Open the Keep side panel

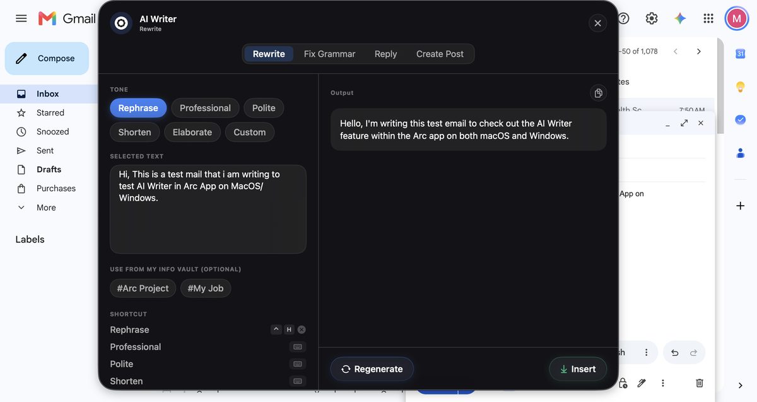(741, 86)
